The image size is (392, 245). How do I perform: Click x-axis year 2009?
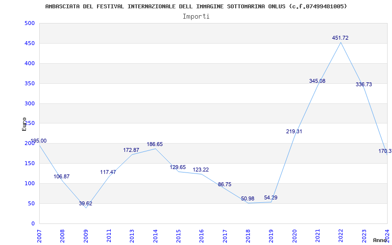[x=86, y=236]
